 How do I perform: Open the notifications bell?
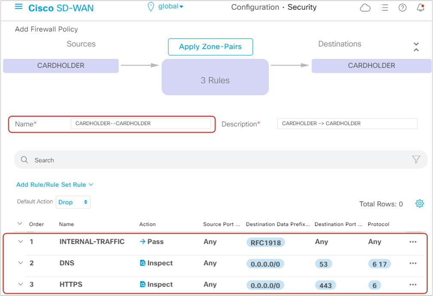click(420, 7)
